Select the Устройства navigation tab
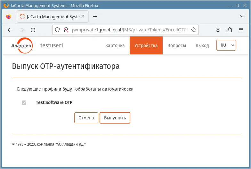The width and height of the screenshot is (251, 169). tap(146, 45)
